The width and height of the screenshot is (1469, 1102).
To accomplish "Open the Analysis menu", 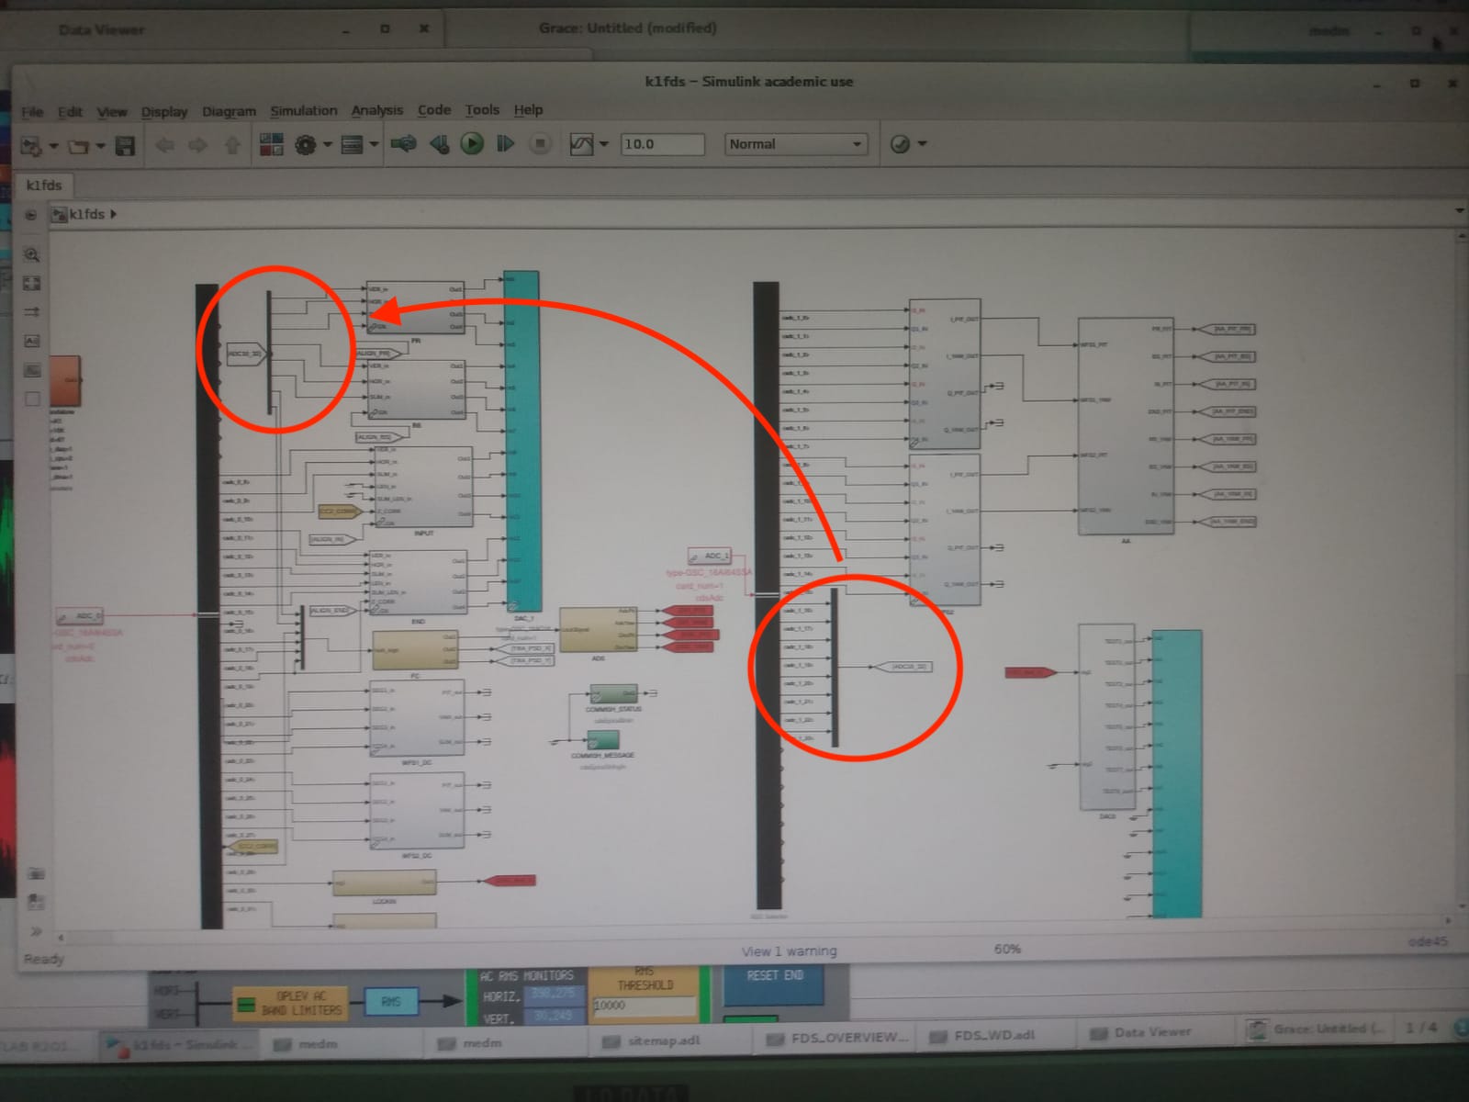I will [377, 110].
